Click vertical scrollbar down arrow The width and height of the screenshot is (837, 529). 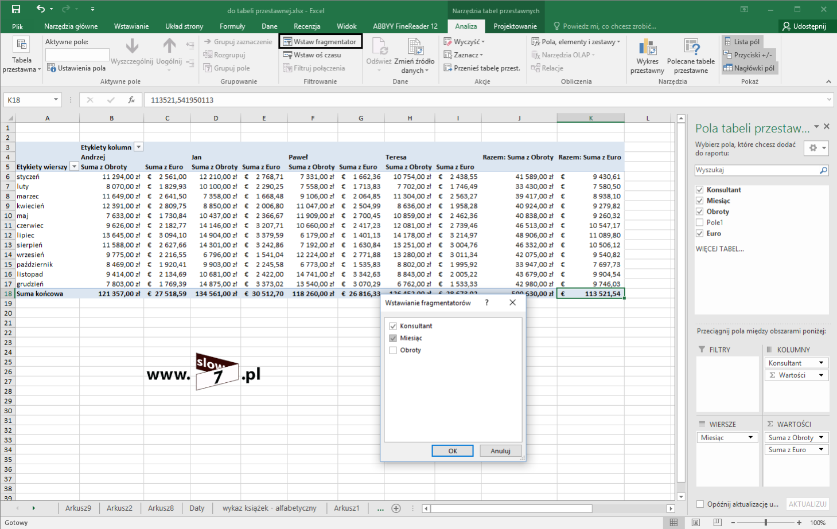681,497
